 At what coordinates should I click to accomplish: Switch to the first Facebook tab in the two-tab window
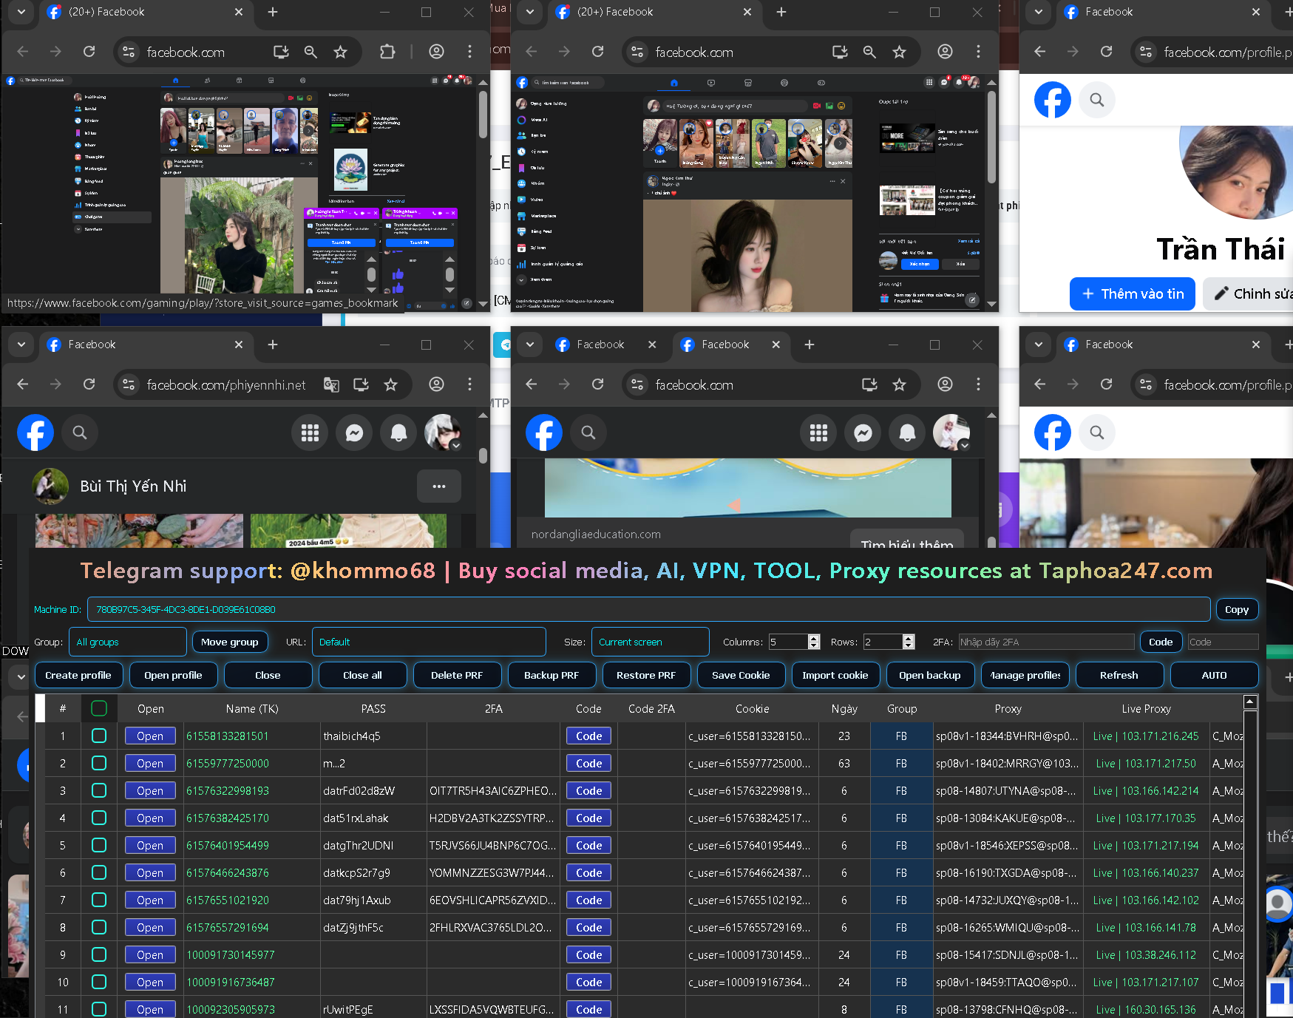pos(606,345)
